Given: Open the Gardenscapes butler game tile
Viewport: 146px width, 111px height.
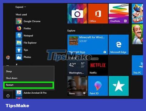Looking at the screenshot, I should (x=137, y=34).
